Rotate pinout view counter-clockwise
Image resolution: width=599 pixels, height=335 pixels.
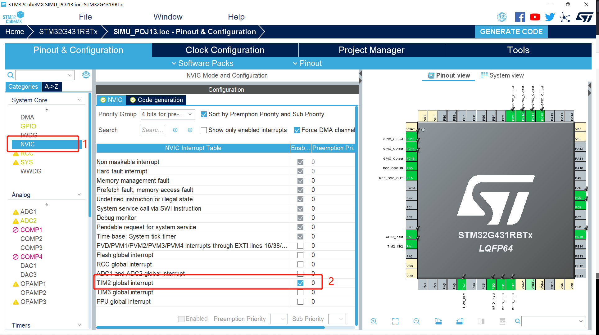click(460, 321)
